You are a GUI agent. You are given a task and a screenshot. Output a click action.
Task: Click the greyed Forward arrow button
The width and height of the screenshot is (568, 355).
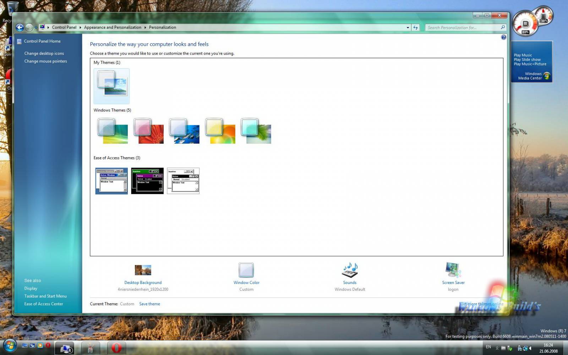(29, 27)
